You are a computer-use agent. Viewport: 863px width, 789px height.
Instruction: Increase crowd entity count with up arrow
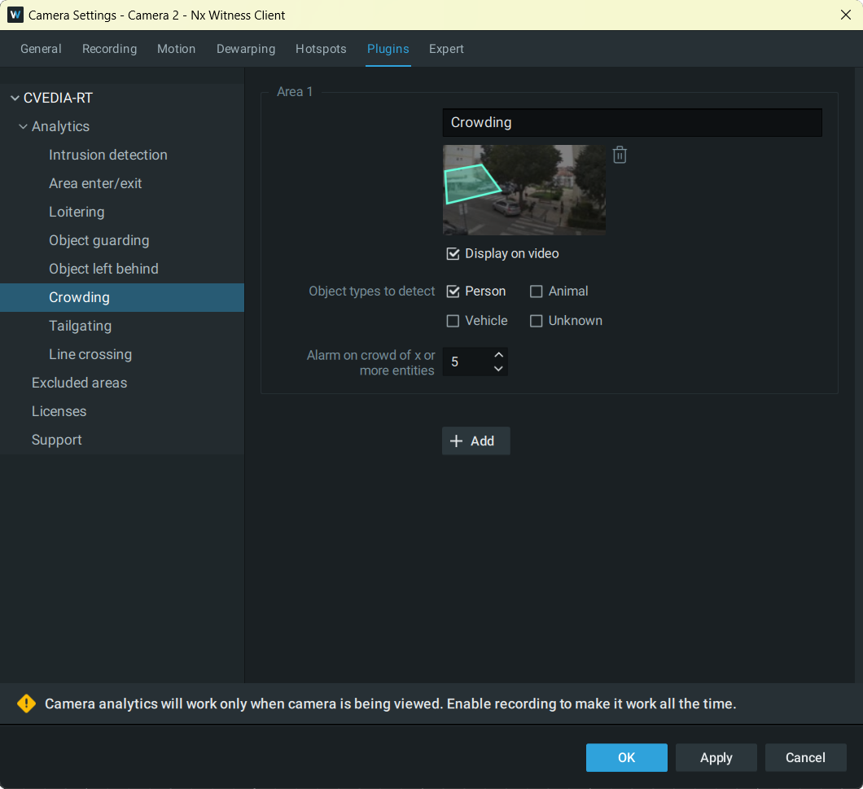(x=498, y=354)
